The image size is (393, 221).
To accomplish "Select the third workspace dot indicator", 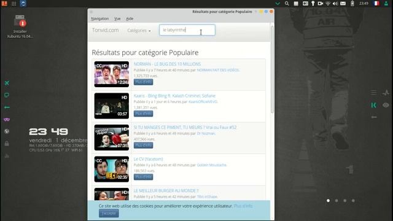I will click(x=345, y=201).
